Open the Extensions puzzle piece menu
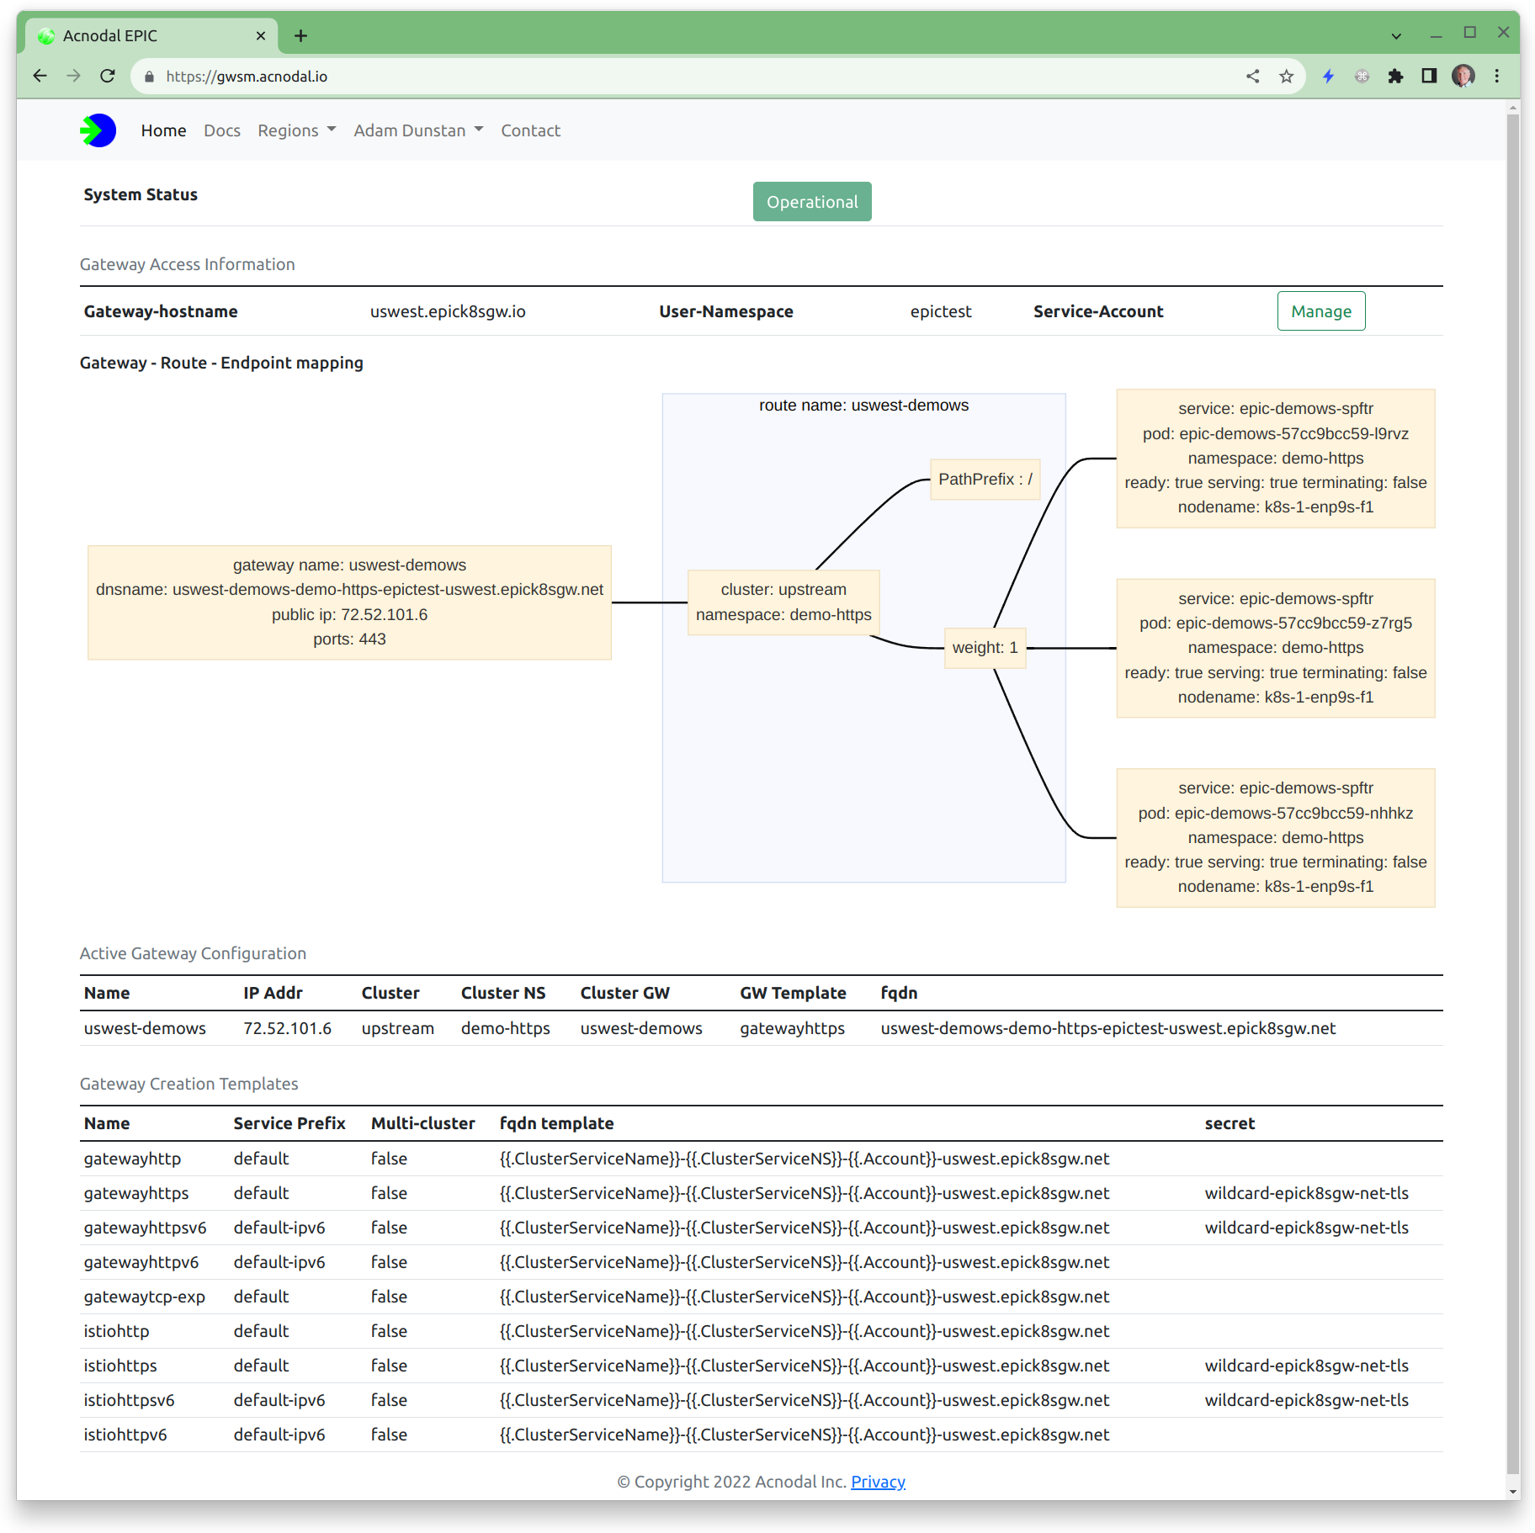 coord(1395,77)
